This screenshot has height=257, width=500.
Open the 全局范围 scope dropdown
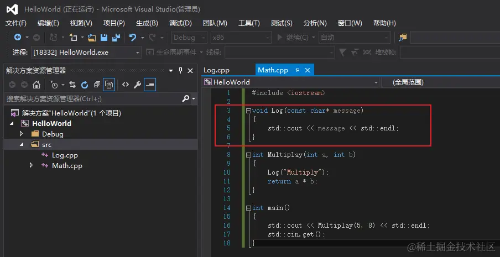440,82
